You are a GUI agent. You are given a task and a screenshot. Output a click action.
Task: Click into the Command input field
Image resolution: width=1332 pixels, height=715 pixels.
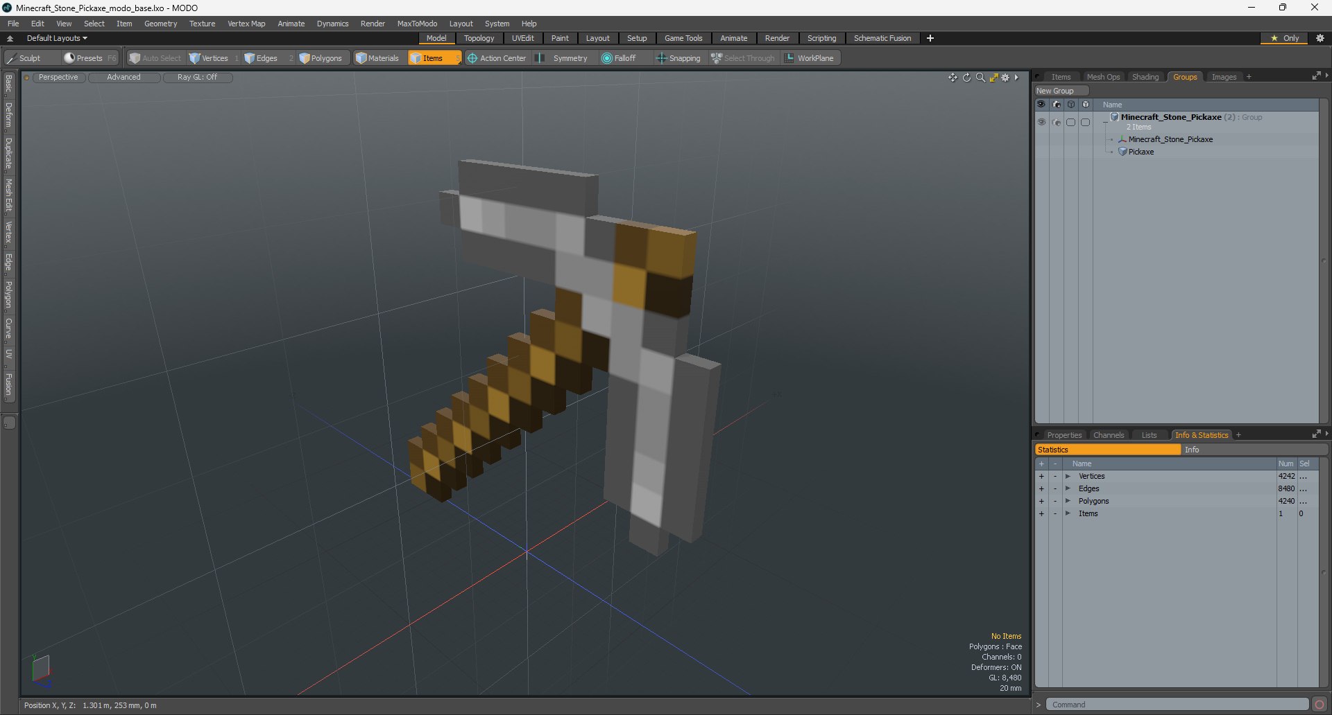pos(1177,705)
